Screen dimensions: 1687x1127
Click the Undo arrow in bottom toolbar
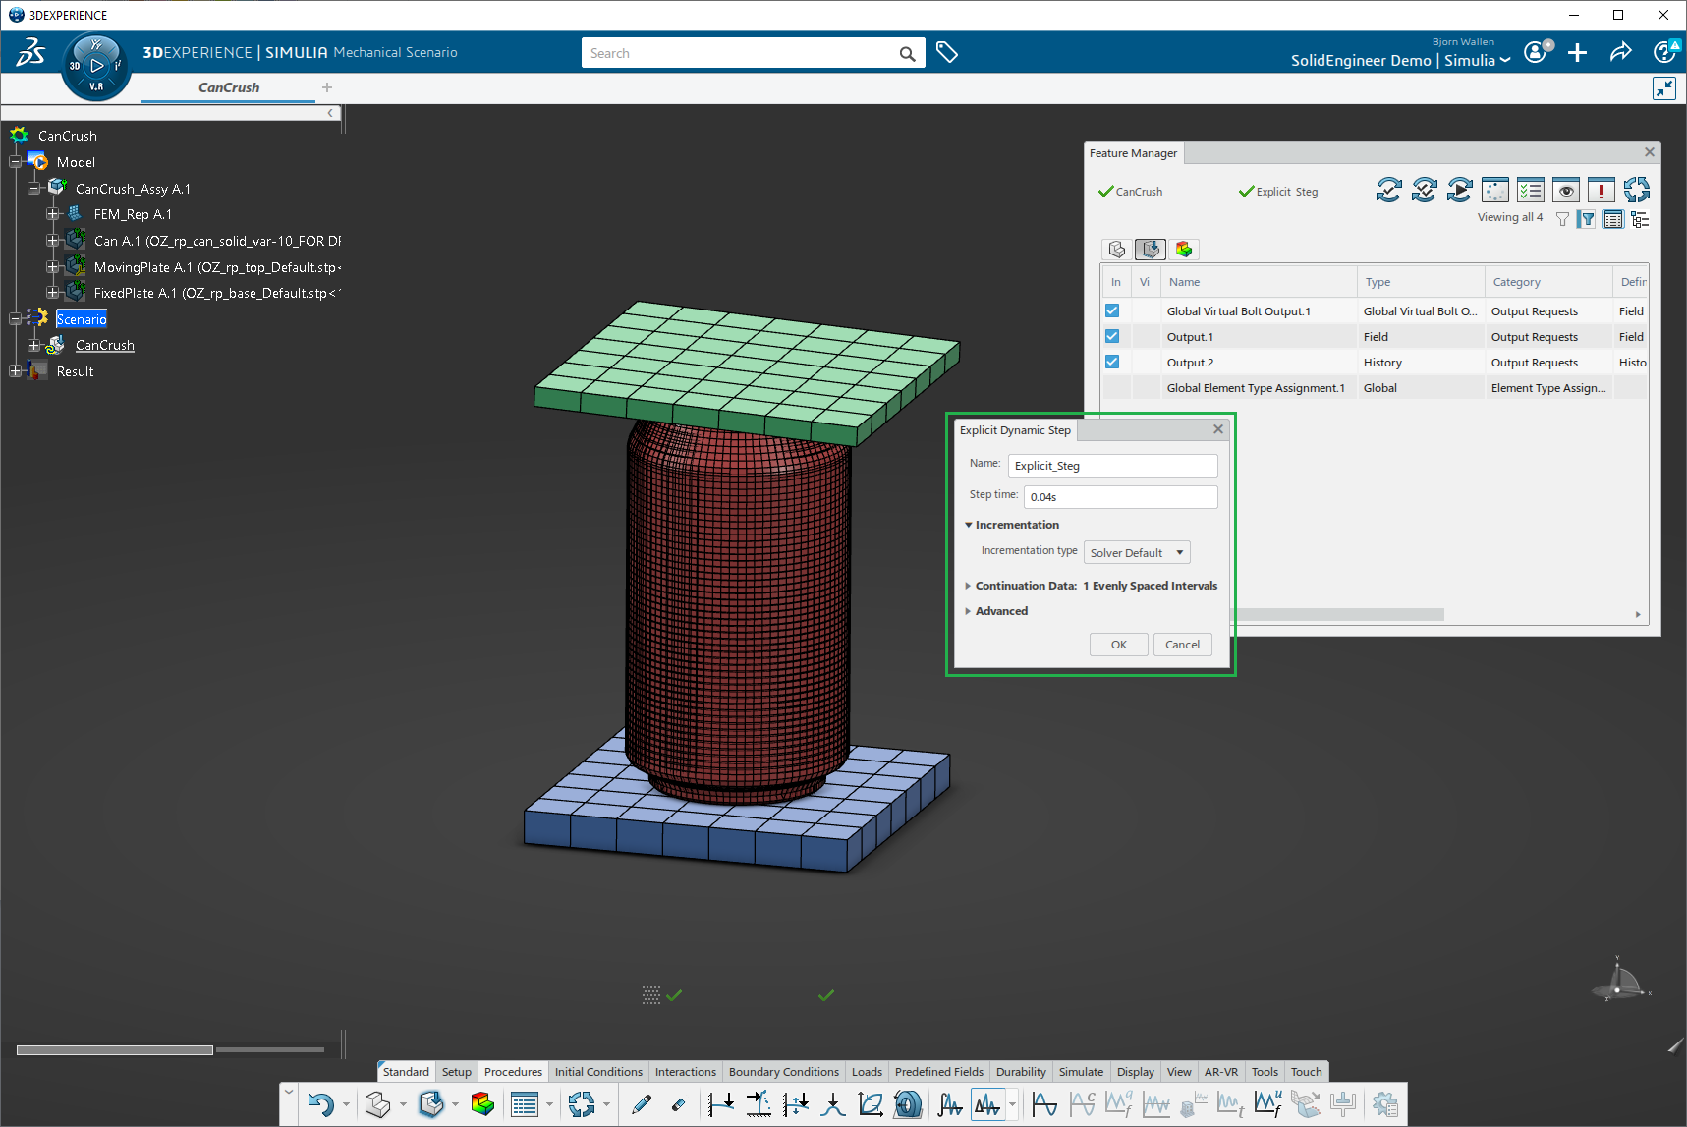point(320,1104)
